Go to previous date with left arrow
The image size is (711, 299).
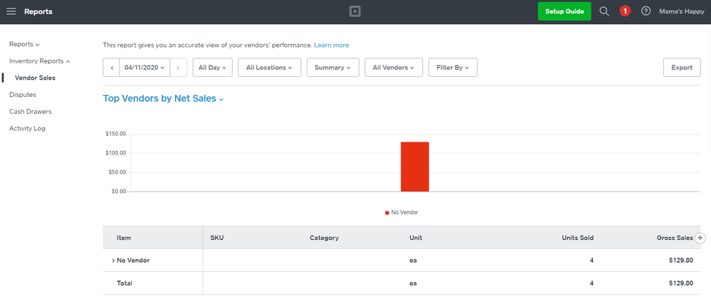point(111,68)
